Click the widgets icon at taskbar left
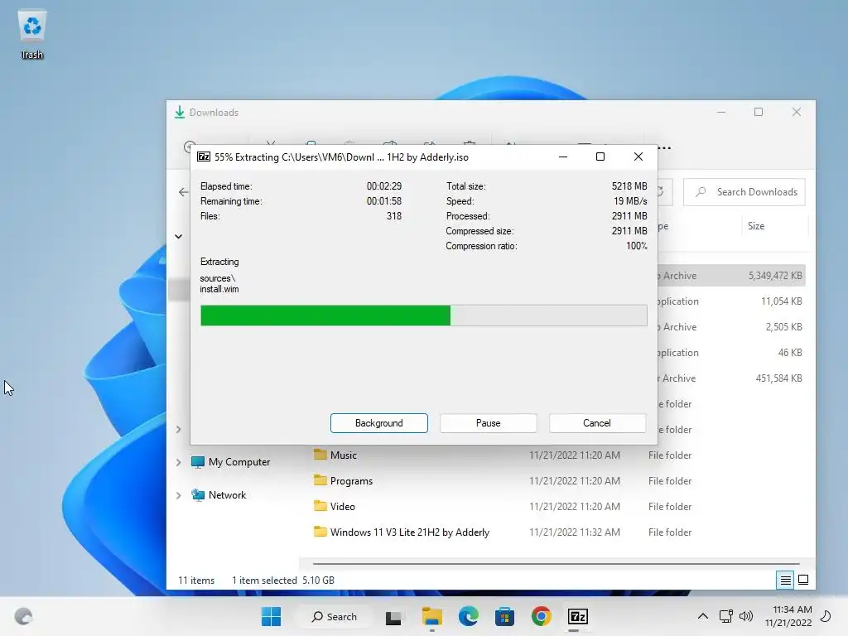 pos(23,616)
